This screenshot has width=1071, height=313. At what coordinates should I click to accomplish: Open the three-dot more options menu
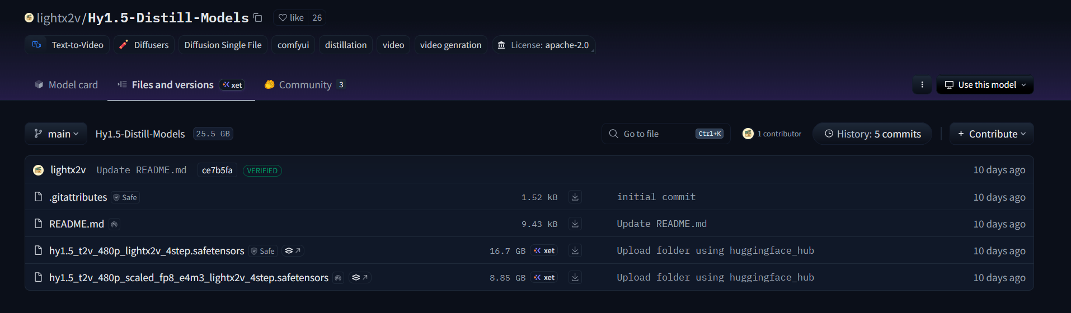point(922,85)
